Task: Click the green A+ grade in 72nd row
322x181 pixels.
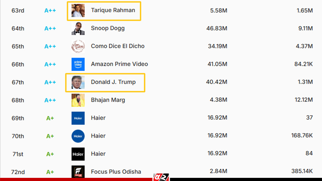Action: coord(50,172)
